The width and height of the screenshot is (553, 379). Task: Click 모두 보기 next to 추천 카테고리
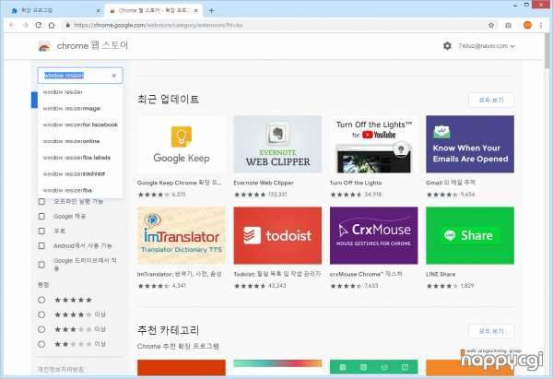[491, 331]
